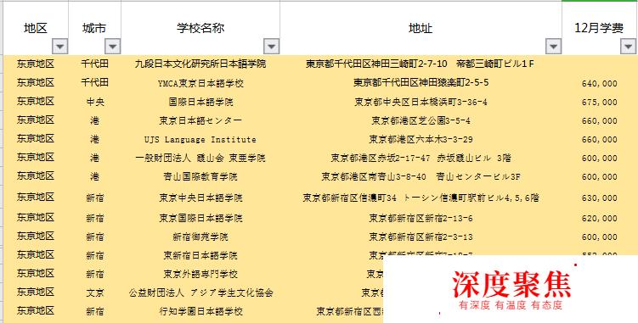Select the 12月学费 header cell
Screen dimensions: 638x323
[x=599, y=28]
